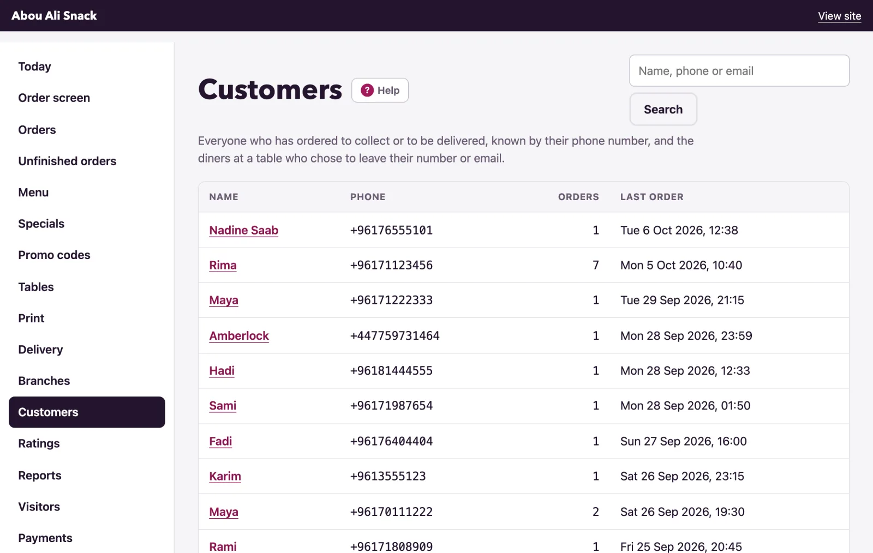
Task: Click the LAST ORDER column header
Action: coord(651,197)
